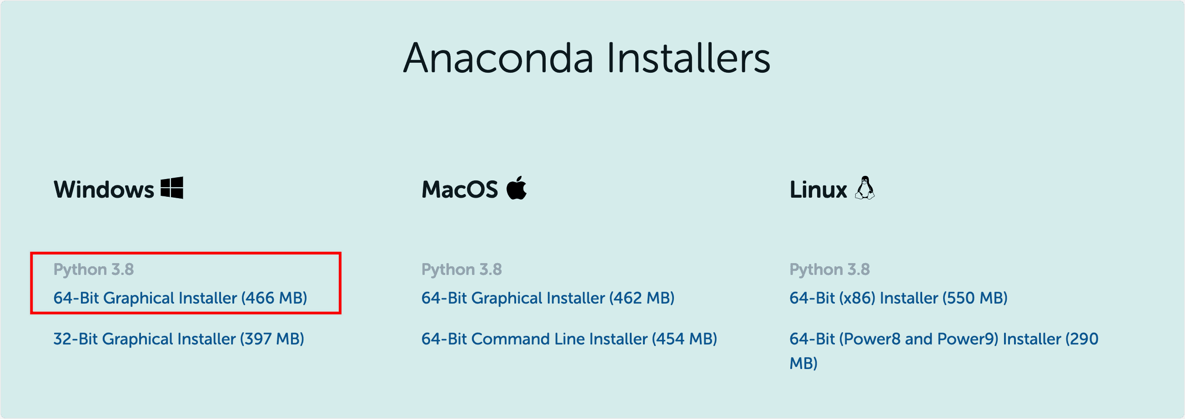1185x419 pixels.
Task: Download the Linux Power8 and Power9 Installer
Action: [943, 339]
